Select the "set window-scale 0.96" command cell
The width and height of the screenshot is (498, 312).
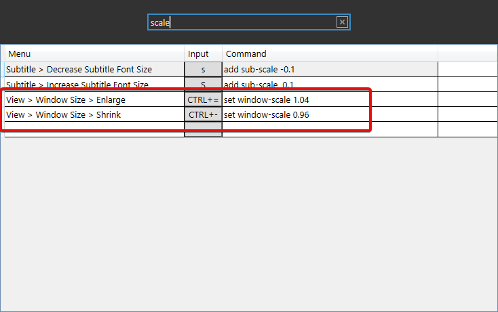point(330,114)
